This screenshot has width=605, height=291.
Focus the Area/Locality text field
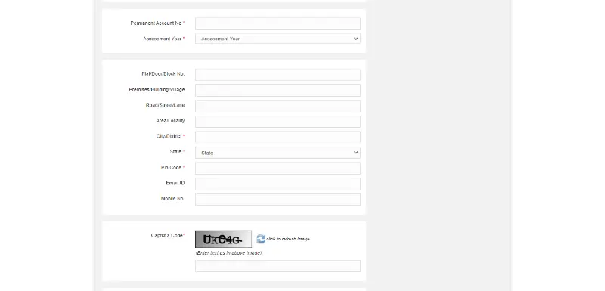pos(278,122)
